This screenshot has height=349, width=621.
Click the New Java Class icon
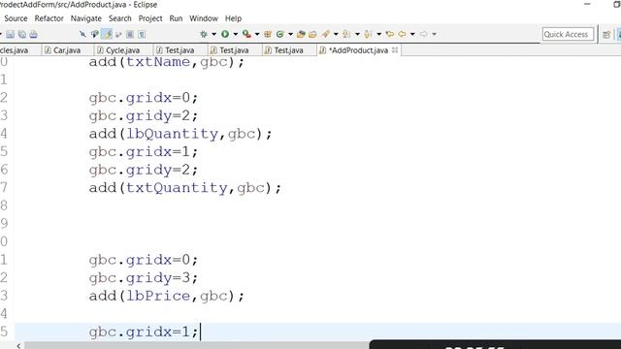click(x=280, y=35)
